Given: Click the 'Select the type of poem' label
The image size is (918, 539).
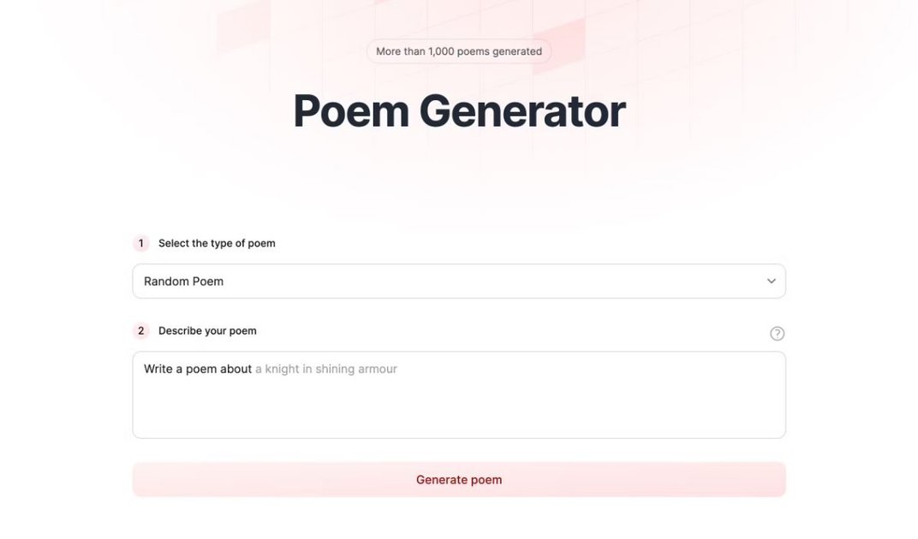Looking at the screenshot, I should tap(216, 243).
